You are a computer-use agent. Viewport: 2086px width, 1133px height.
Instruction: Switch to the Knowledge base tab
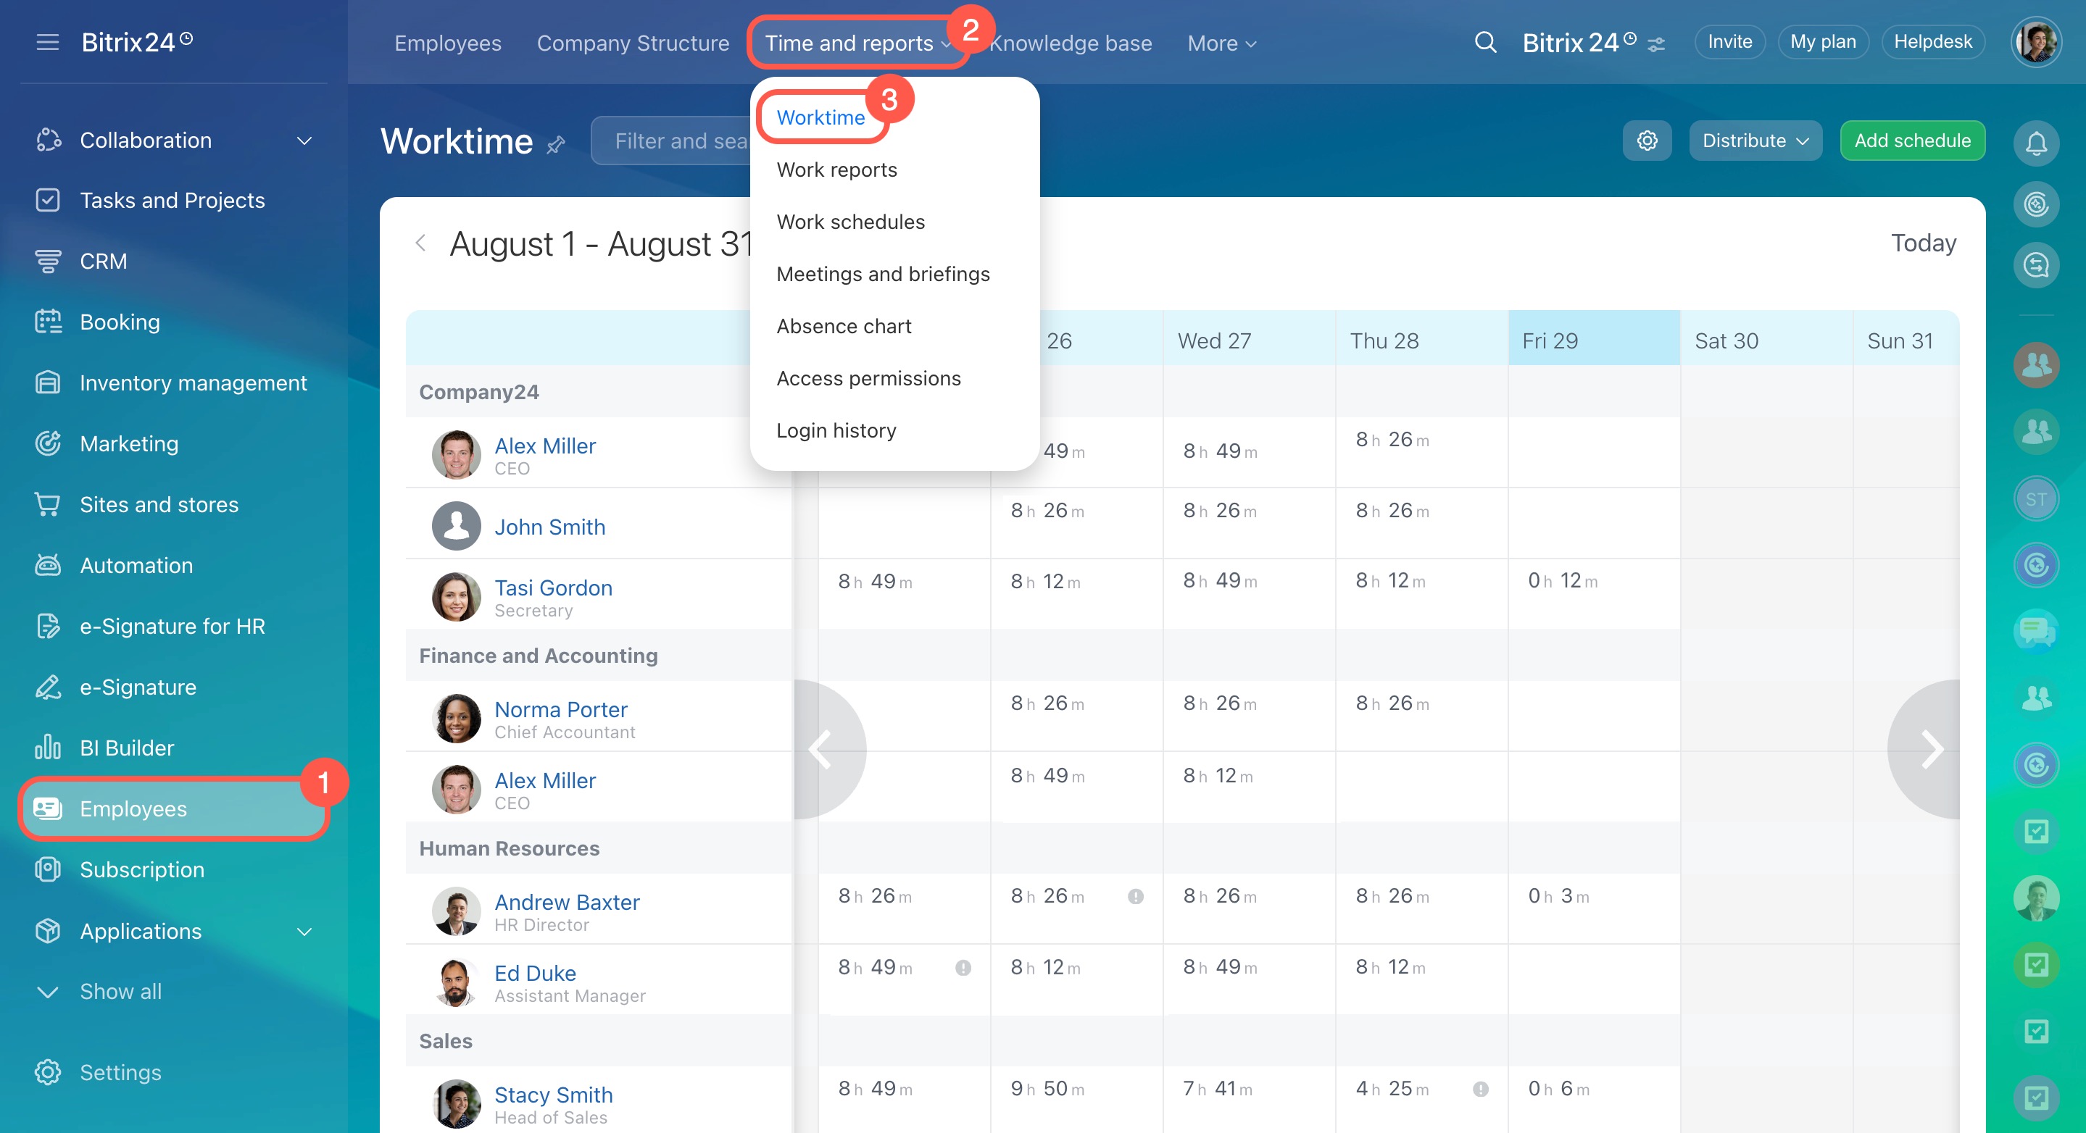tap(1071, 43)
